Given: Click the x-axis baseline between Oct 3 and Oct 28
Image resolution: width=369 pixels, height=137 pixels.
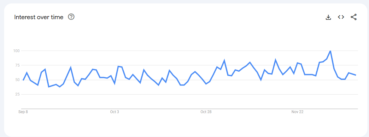Looking at the screenshot, I should 160,109.
